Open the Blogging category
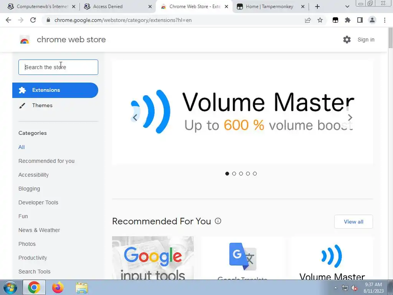This screenshot has height=295, width=393. point(29,189)
